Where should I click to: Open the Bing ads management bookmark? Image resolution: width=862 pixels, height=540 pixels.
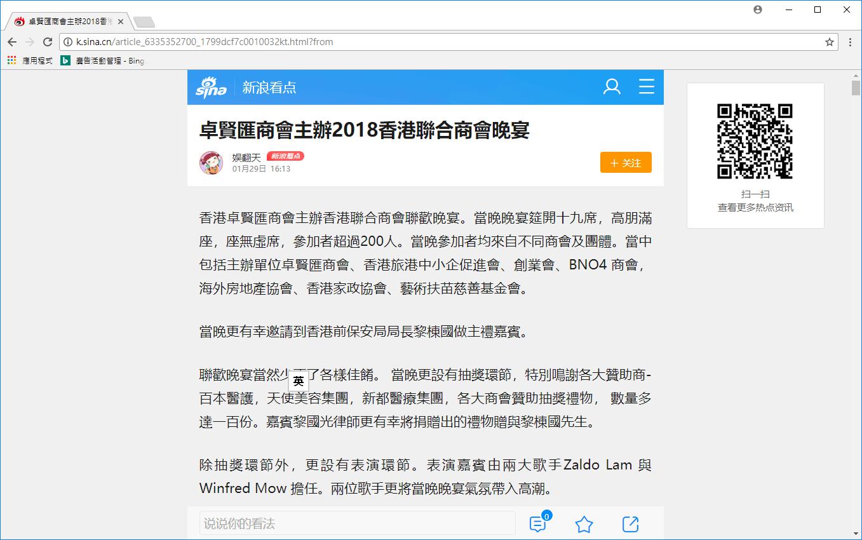coord(103,60)
